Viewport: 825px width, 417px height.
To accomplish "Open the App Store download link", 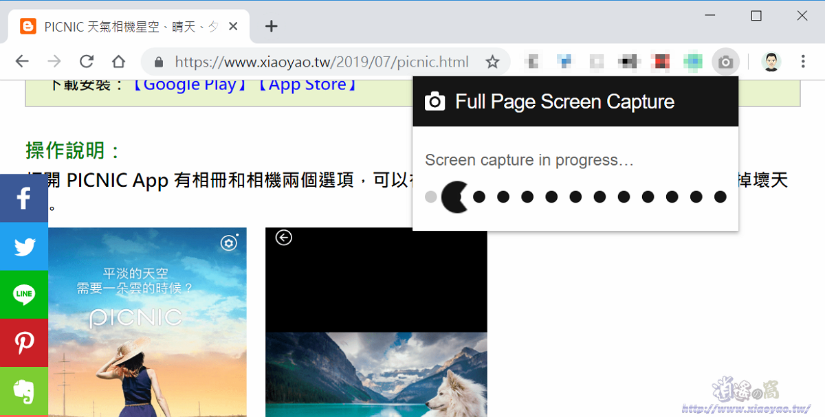I will click(307, 84).
